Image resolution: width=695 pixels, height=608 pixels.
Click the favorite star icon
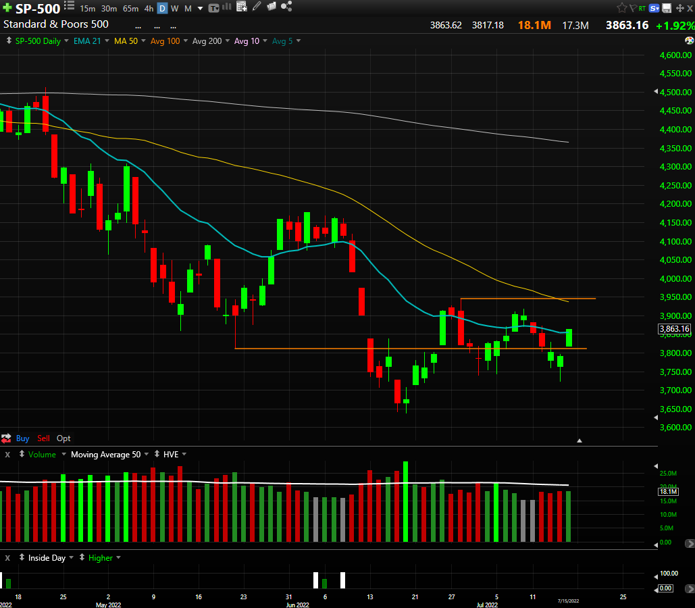[621, 8]
